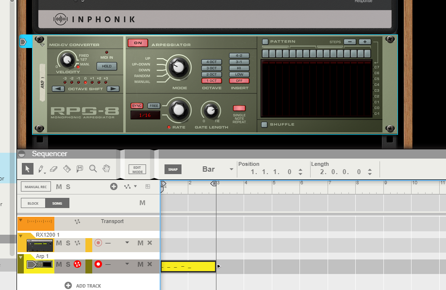
Task: Fold the RPG-8 device
Action: (x=42, y=45)
